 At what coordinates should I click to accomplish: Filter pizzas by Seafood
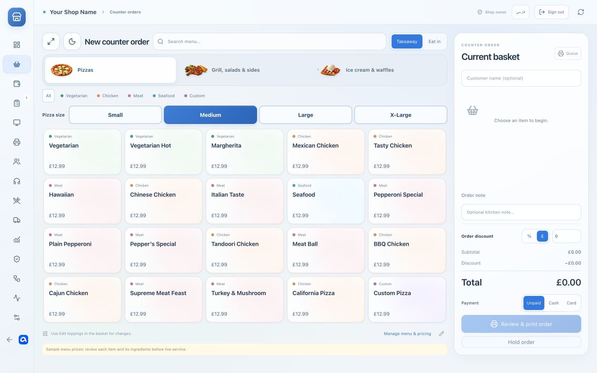[x=163, y=96]
